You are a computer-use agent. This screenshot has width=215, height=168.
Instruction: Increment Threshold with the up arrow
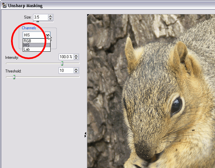pos(76,69)
